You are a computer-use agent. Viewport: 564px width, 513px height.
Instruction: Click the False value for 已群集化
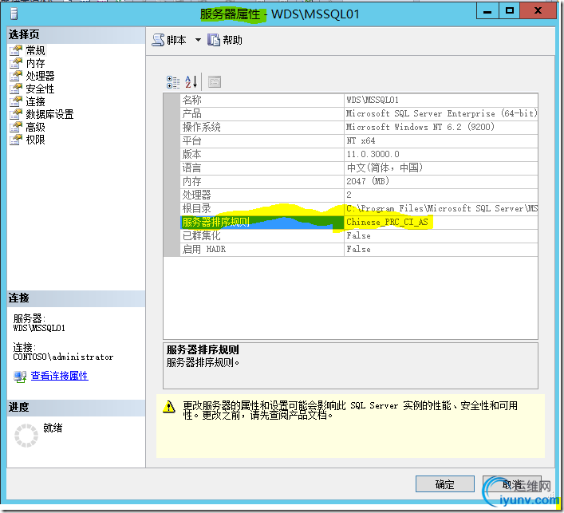tap(358, 235)
